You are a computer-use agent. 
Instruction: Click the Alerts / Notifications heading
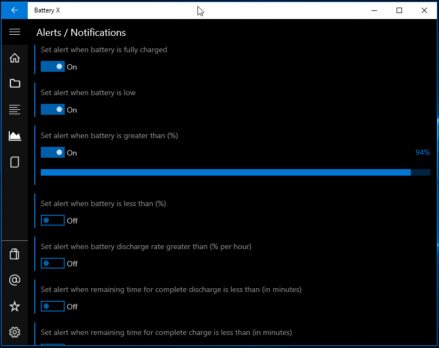[x=81, y=33]
